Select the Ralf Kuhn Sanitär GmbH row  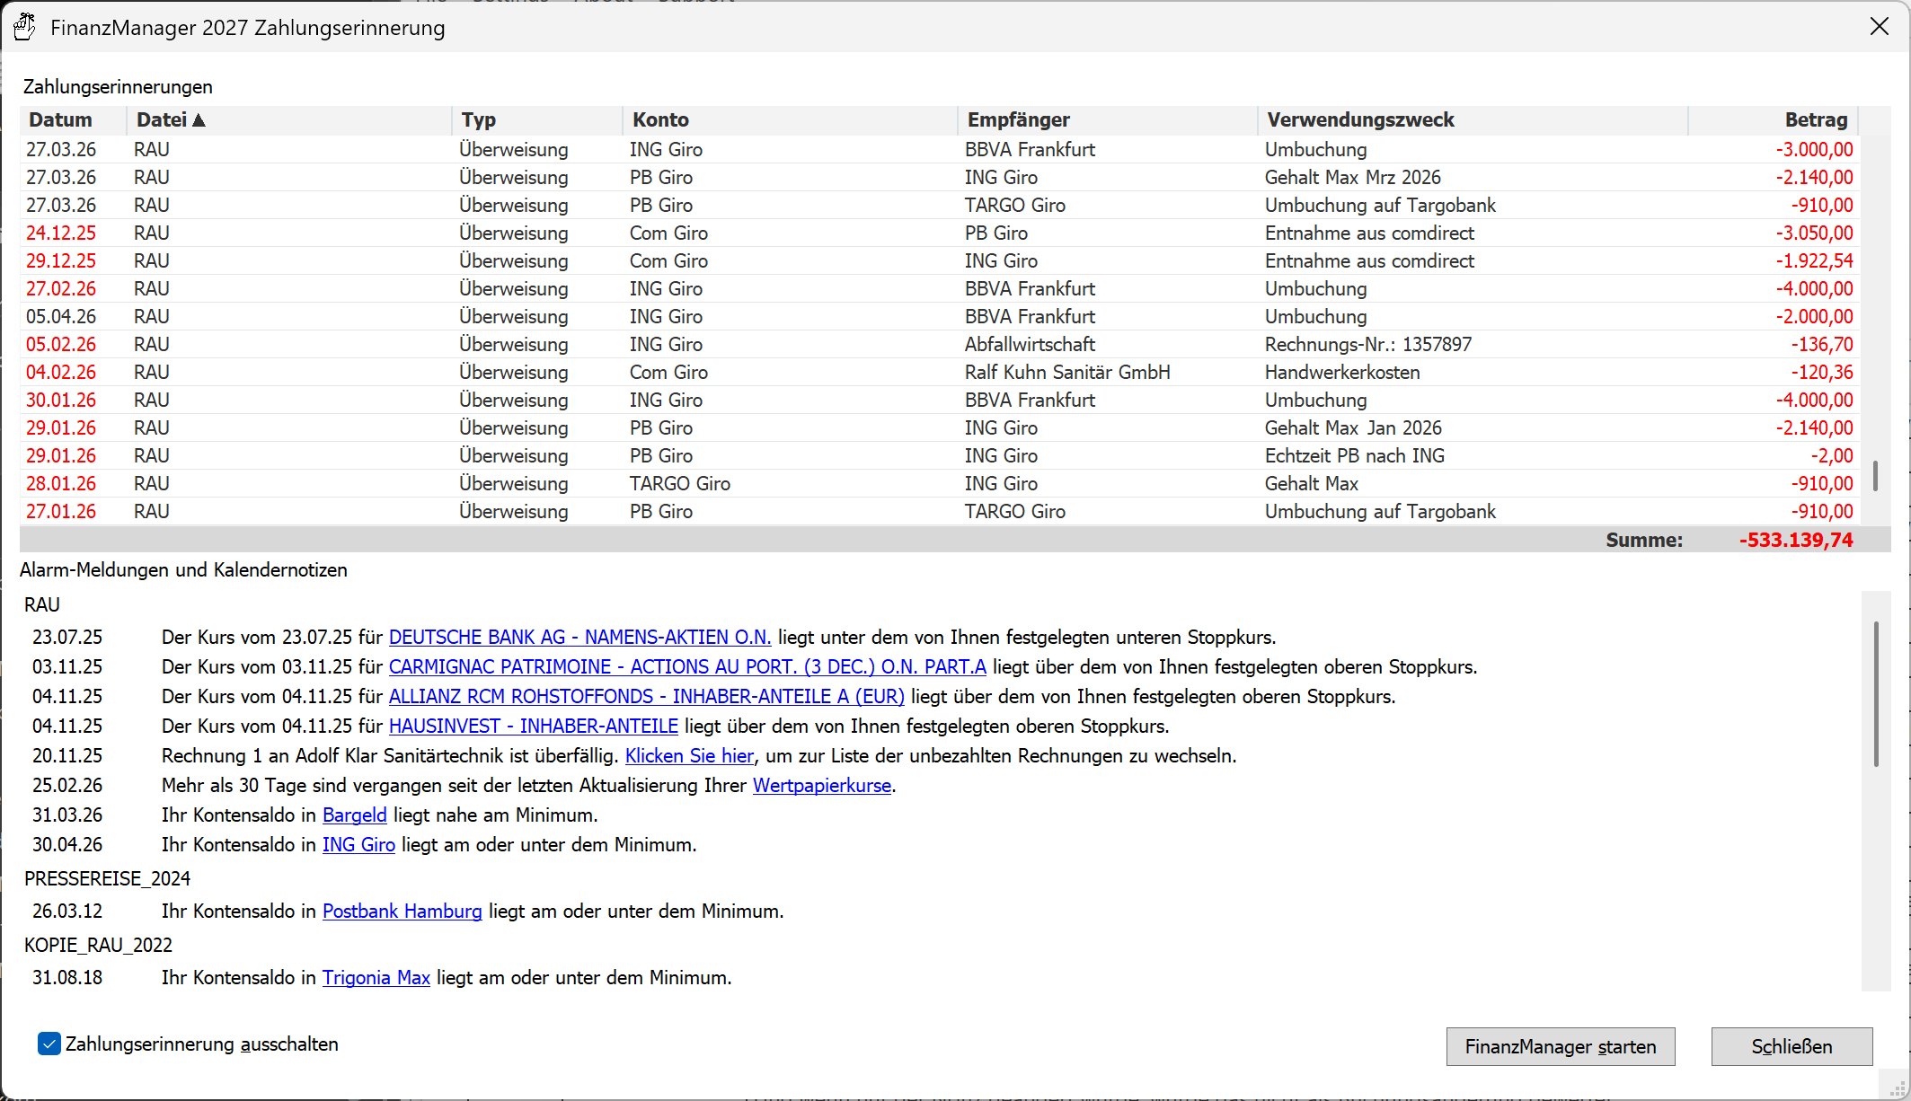click(940, 372)
